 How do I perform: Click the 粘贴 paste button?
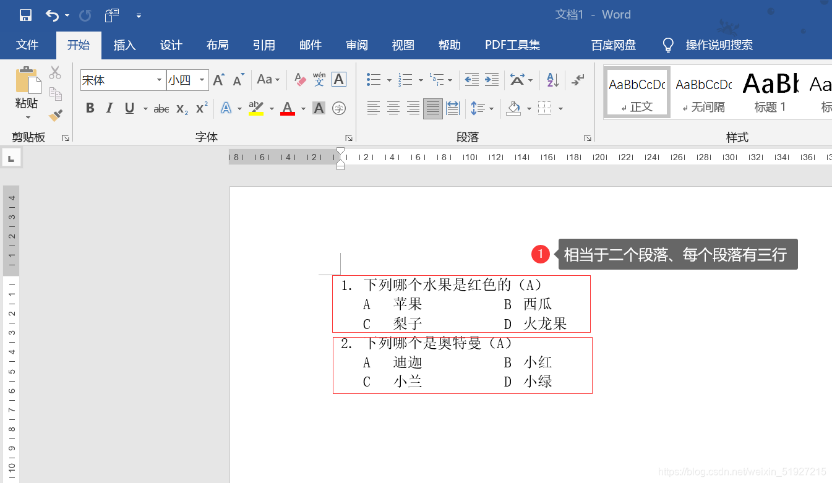click(x=27, y=93)
